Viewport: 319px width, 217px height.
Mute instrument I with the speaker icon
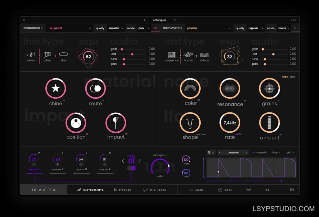pos(156,28)
